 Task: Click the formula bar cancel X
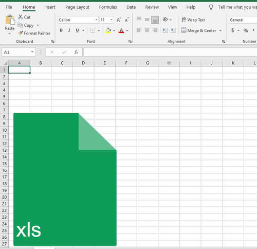[x=52, y=52]
